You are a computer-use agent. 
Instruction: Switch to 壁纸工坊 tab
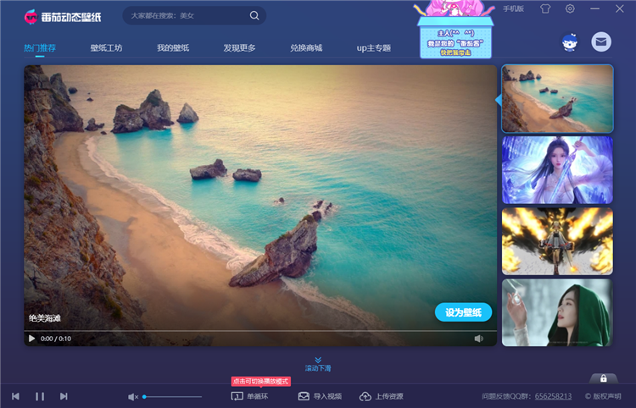point(106,47)
